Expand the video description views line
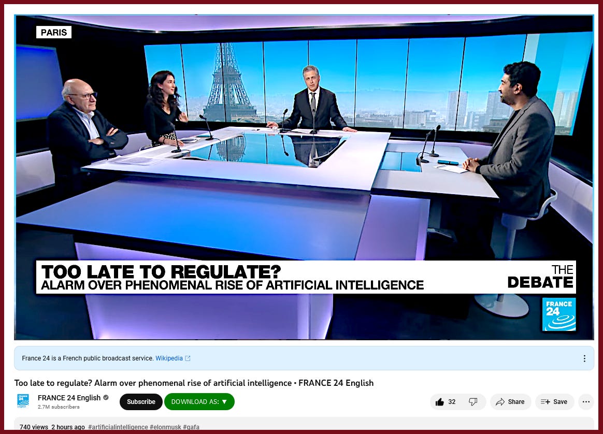 click(52, 427)
